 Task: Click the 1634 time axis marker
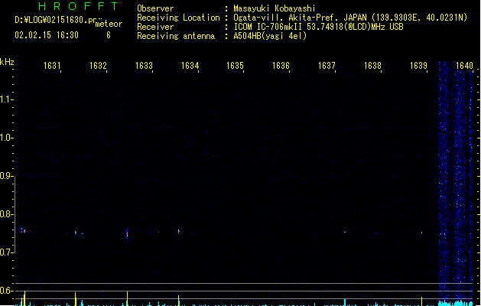190,66
